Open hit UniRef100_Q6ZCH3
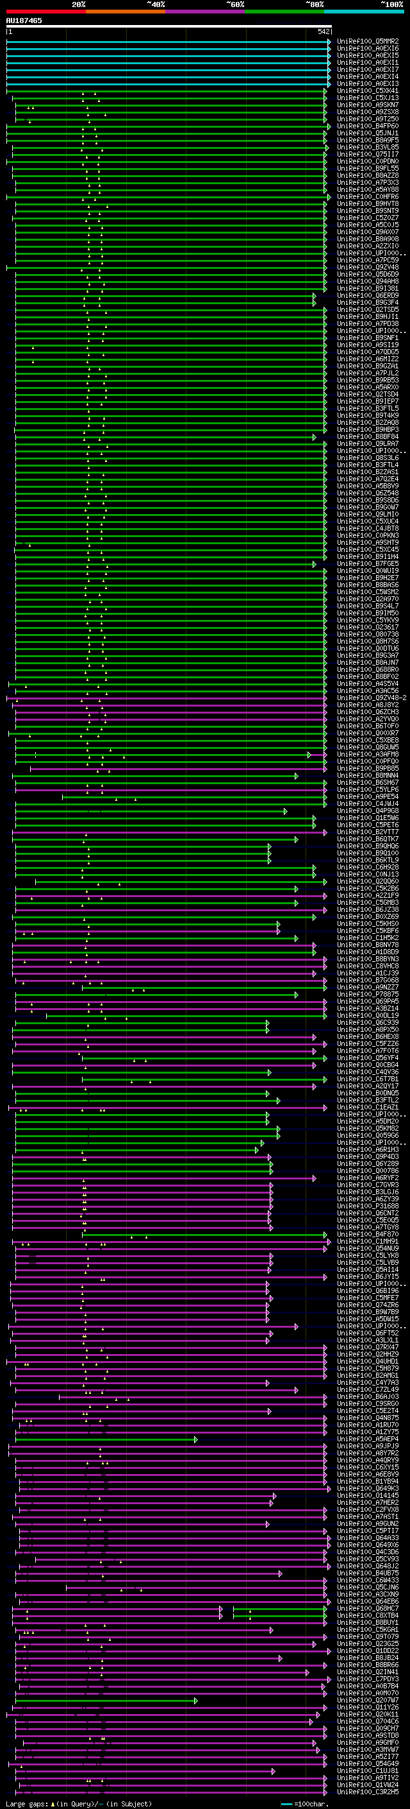The image size is (410, 1809). pyautogui.click(x=367, y=712)
